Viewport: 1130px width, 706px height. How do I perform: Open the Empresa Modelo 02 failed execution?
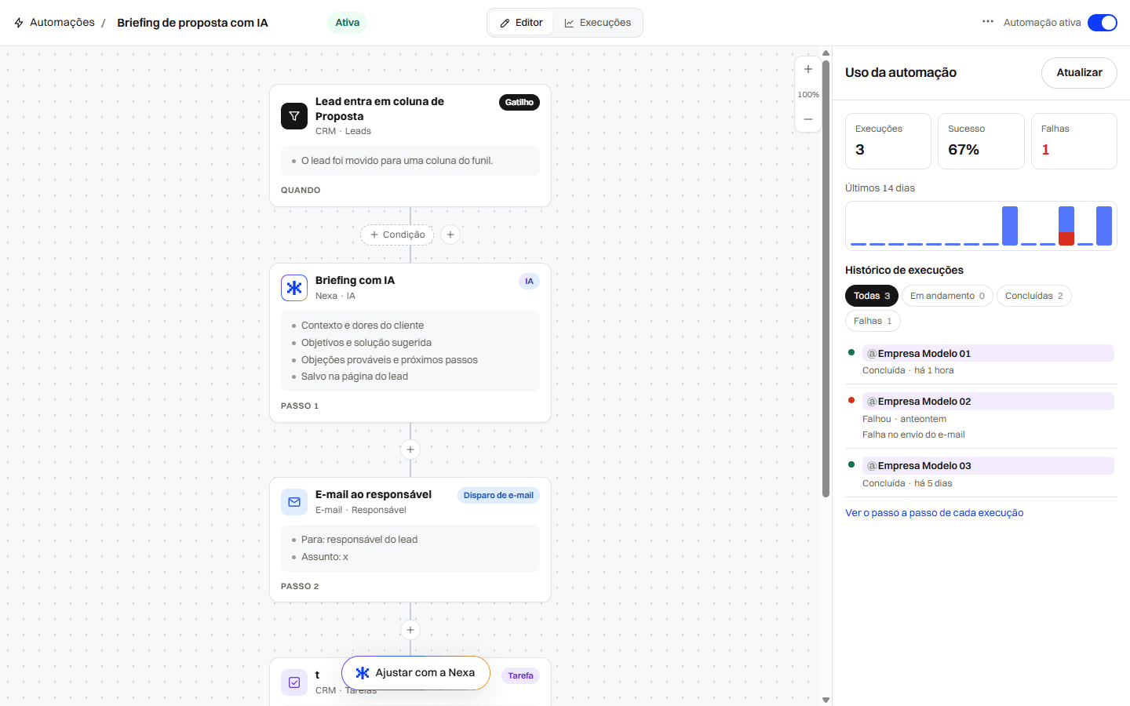click(988, 402)
